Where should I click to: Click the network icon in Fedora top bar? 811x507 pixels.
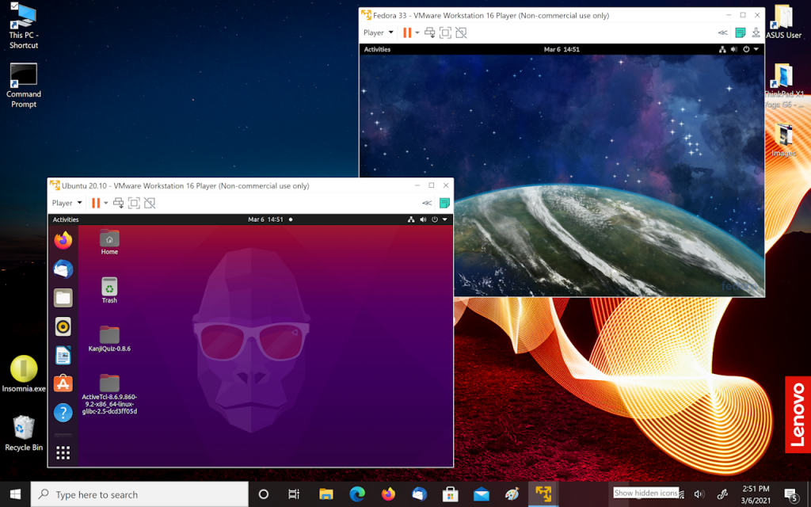722,50
